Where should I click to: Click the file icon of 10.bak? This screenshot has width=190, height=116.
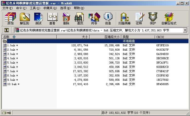click(5, 84)
